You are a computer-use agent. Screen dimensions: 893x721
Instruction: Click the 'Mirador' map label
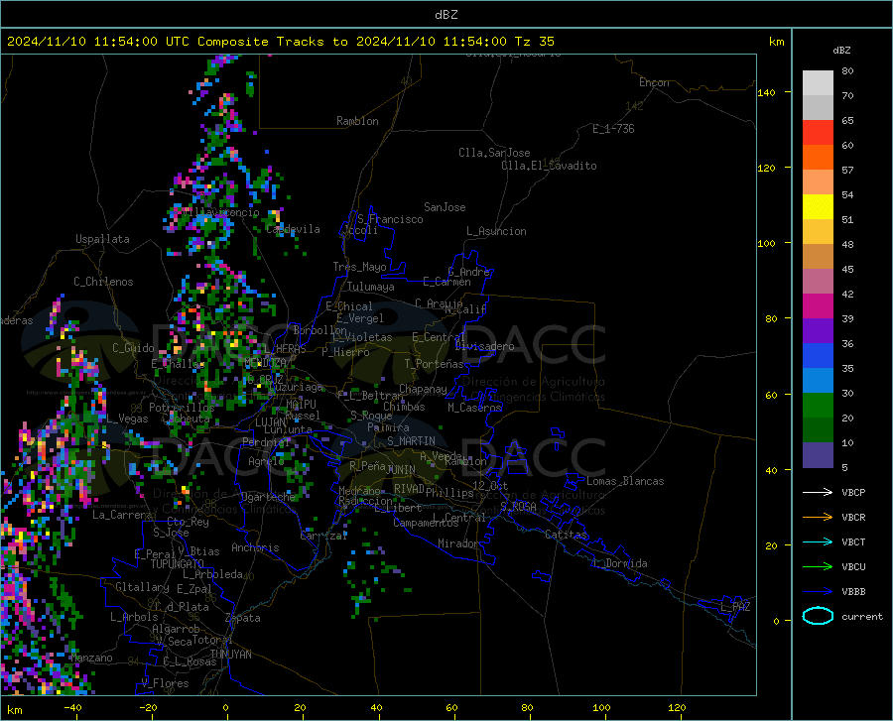click(x=457, y=543)
